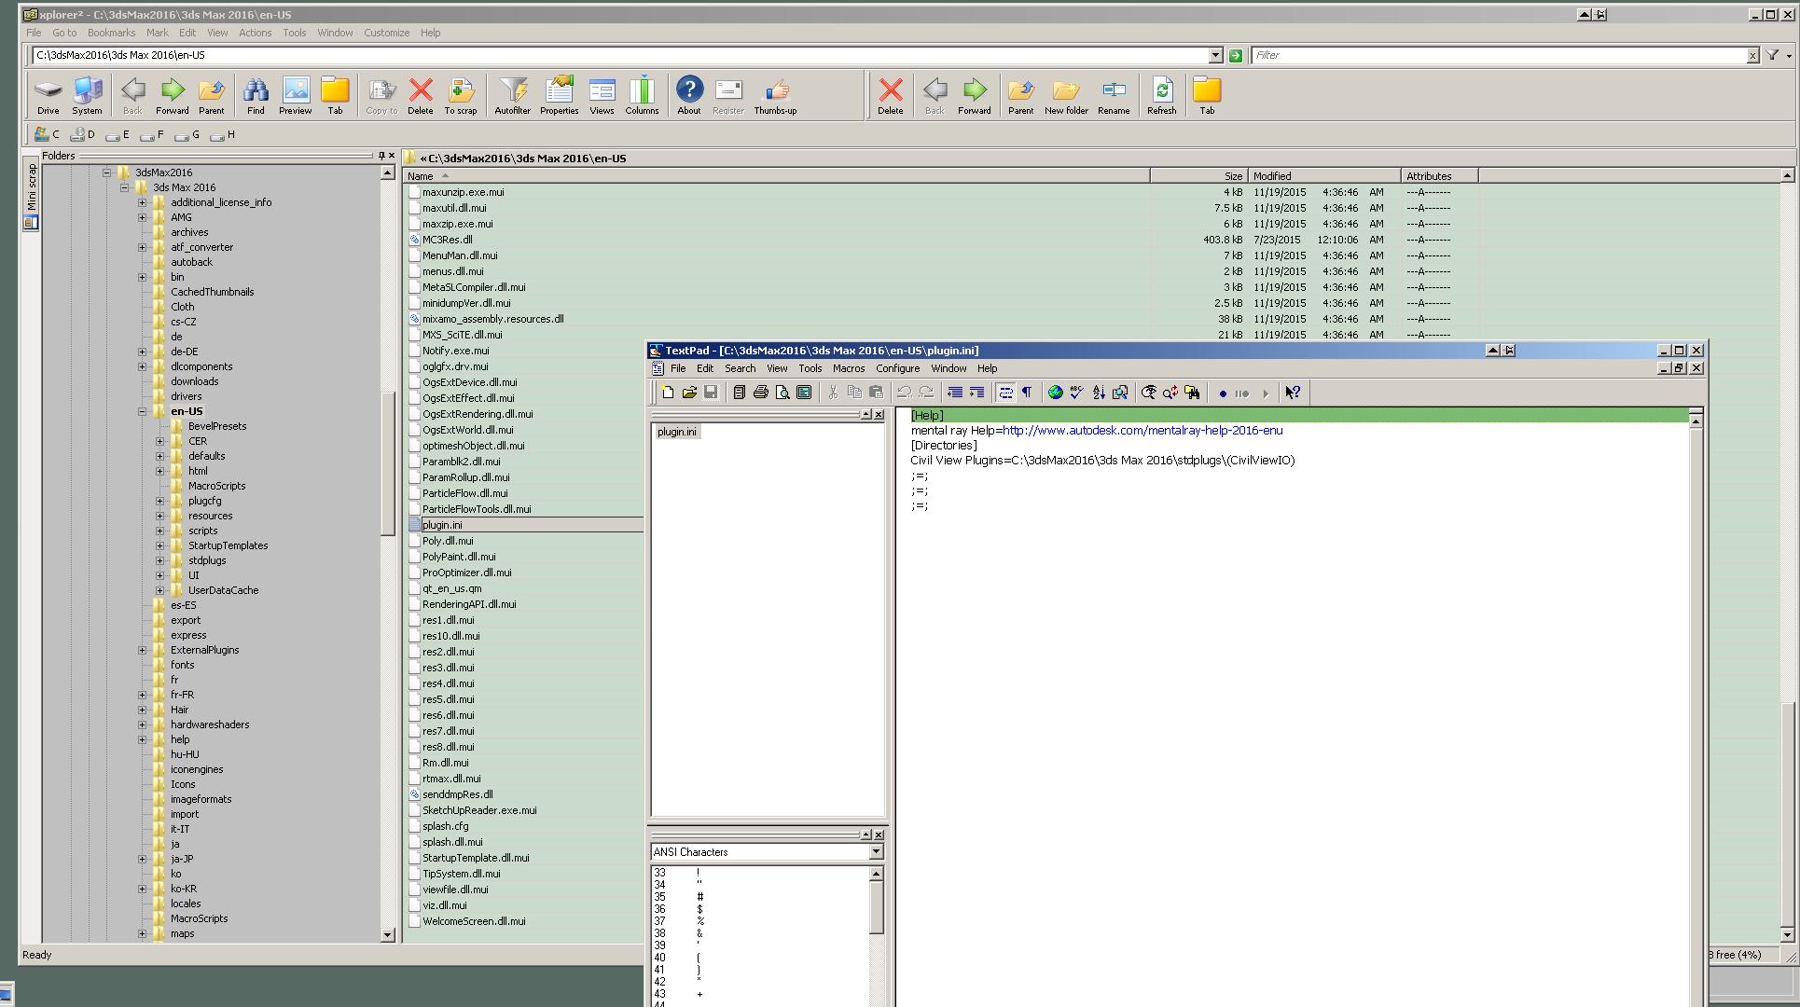Open ANSI Characters dropdown in TextPad
The width and height of the screenshot is (1800, 1007).
(x=876, y=851)
